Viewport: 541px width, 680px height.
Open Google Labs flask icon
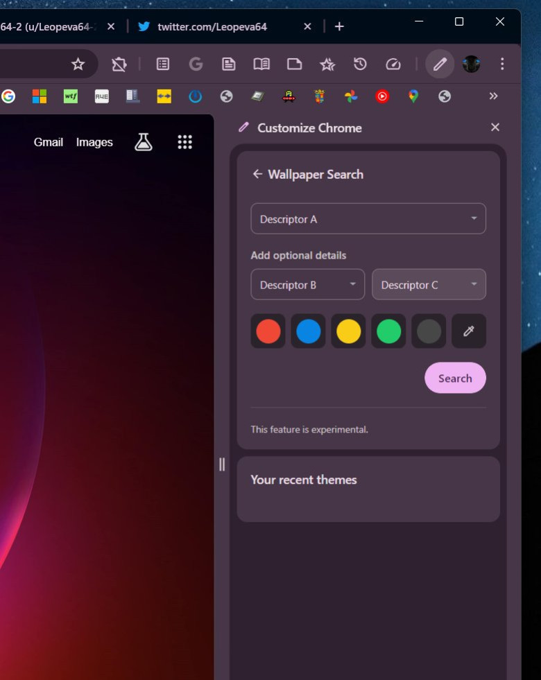[x=144, y=142]
